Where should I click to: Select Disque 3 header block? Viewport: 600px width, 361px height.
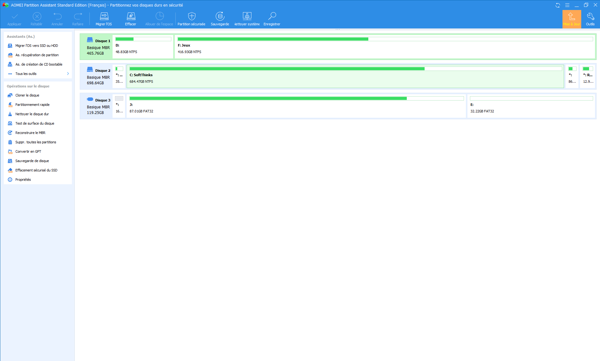(96, 106)
